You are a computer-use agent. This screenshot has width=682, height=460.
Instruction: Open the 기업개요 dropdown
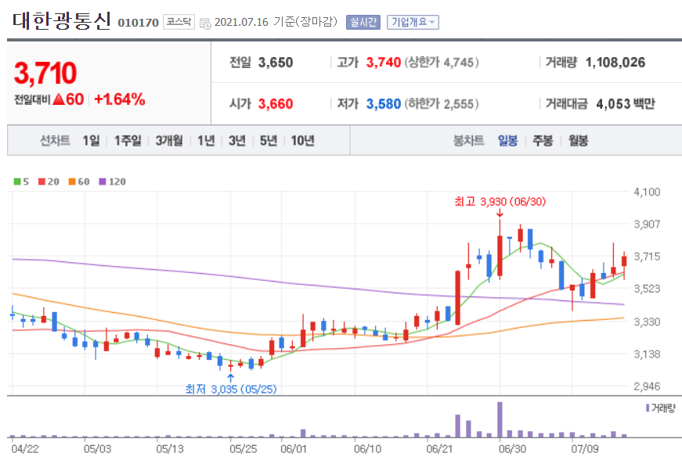tap(413, 22)
